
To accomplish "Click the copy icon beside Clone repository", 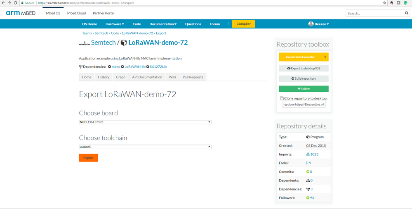I will (282, 98).
